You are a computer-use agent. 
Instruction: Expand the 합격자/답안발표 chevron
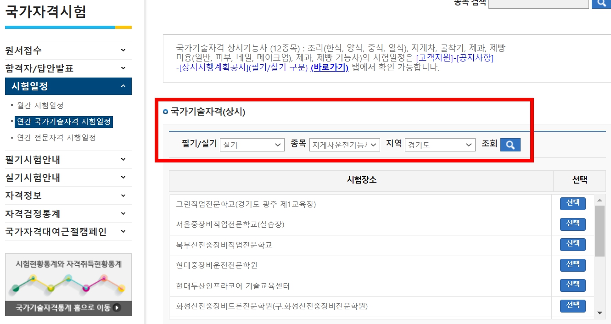tap(123, 68)
